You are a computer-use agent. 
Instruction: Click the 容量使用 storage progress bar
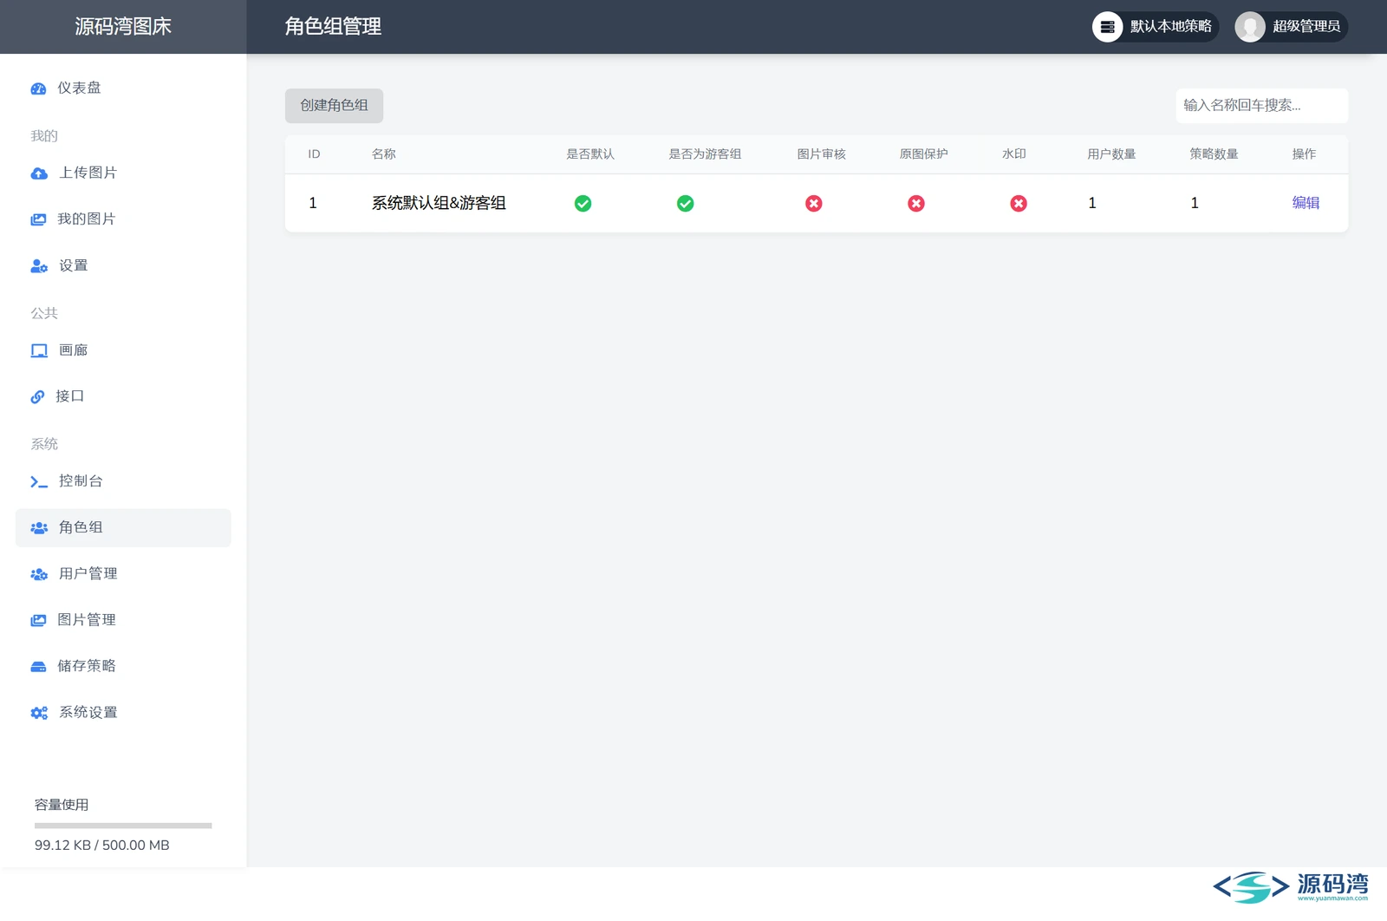pyautogui.click(x=123, y=826)
